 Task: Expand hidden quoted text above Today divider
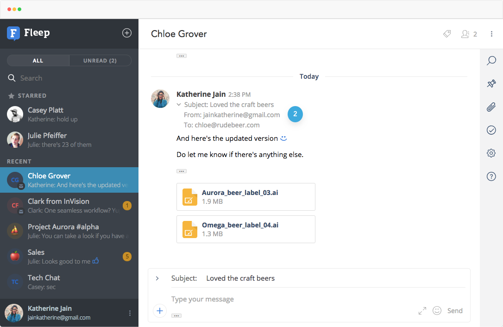pyautogui.click(x=182, y=56)
